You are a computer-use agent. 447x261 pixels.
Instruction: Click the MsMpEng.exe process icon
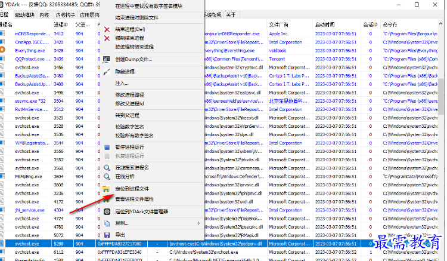coord(2,176)
